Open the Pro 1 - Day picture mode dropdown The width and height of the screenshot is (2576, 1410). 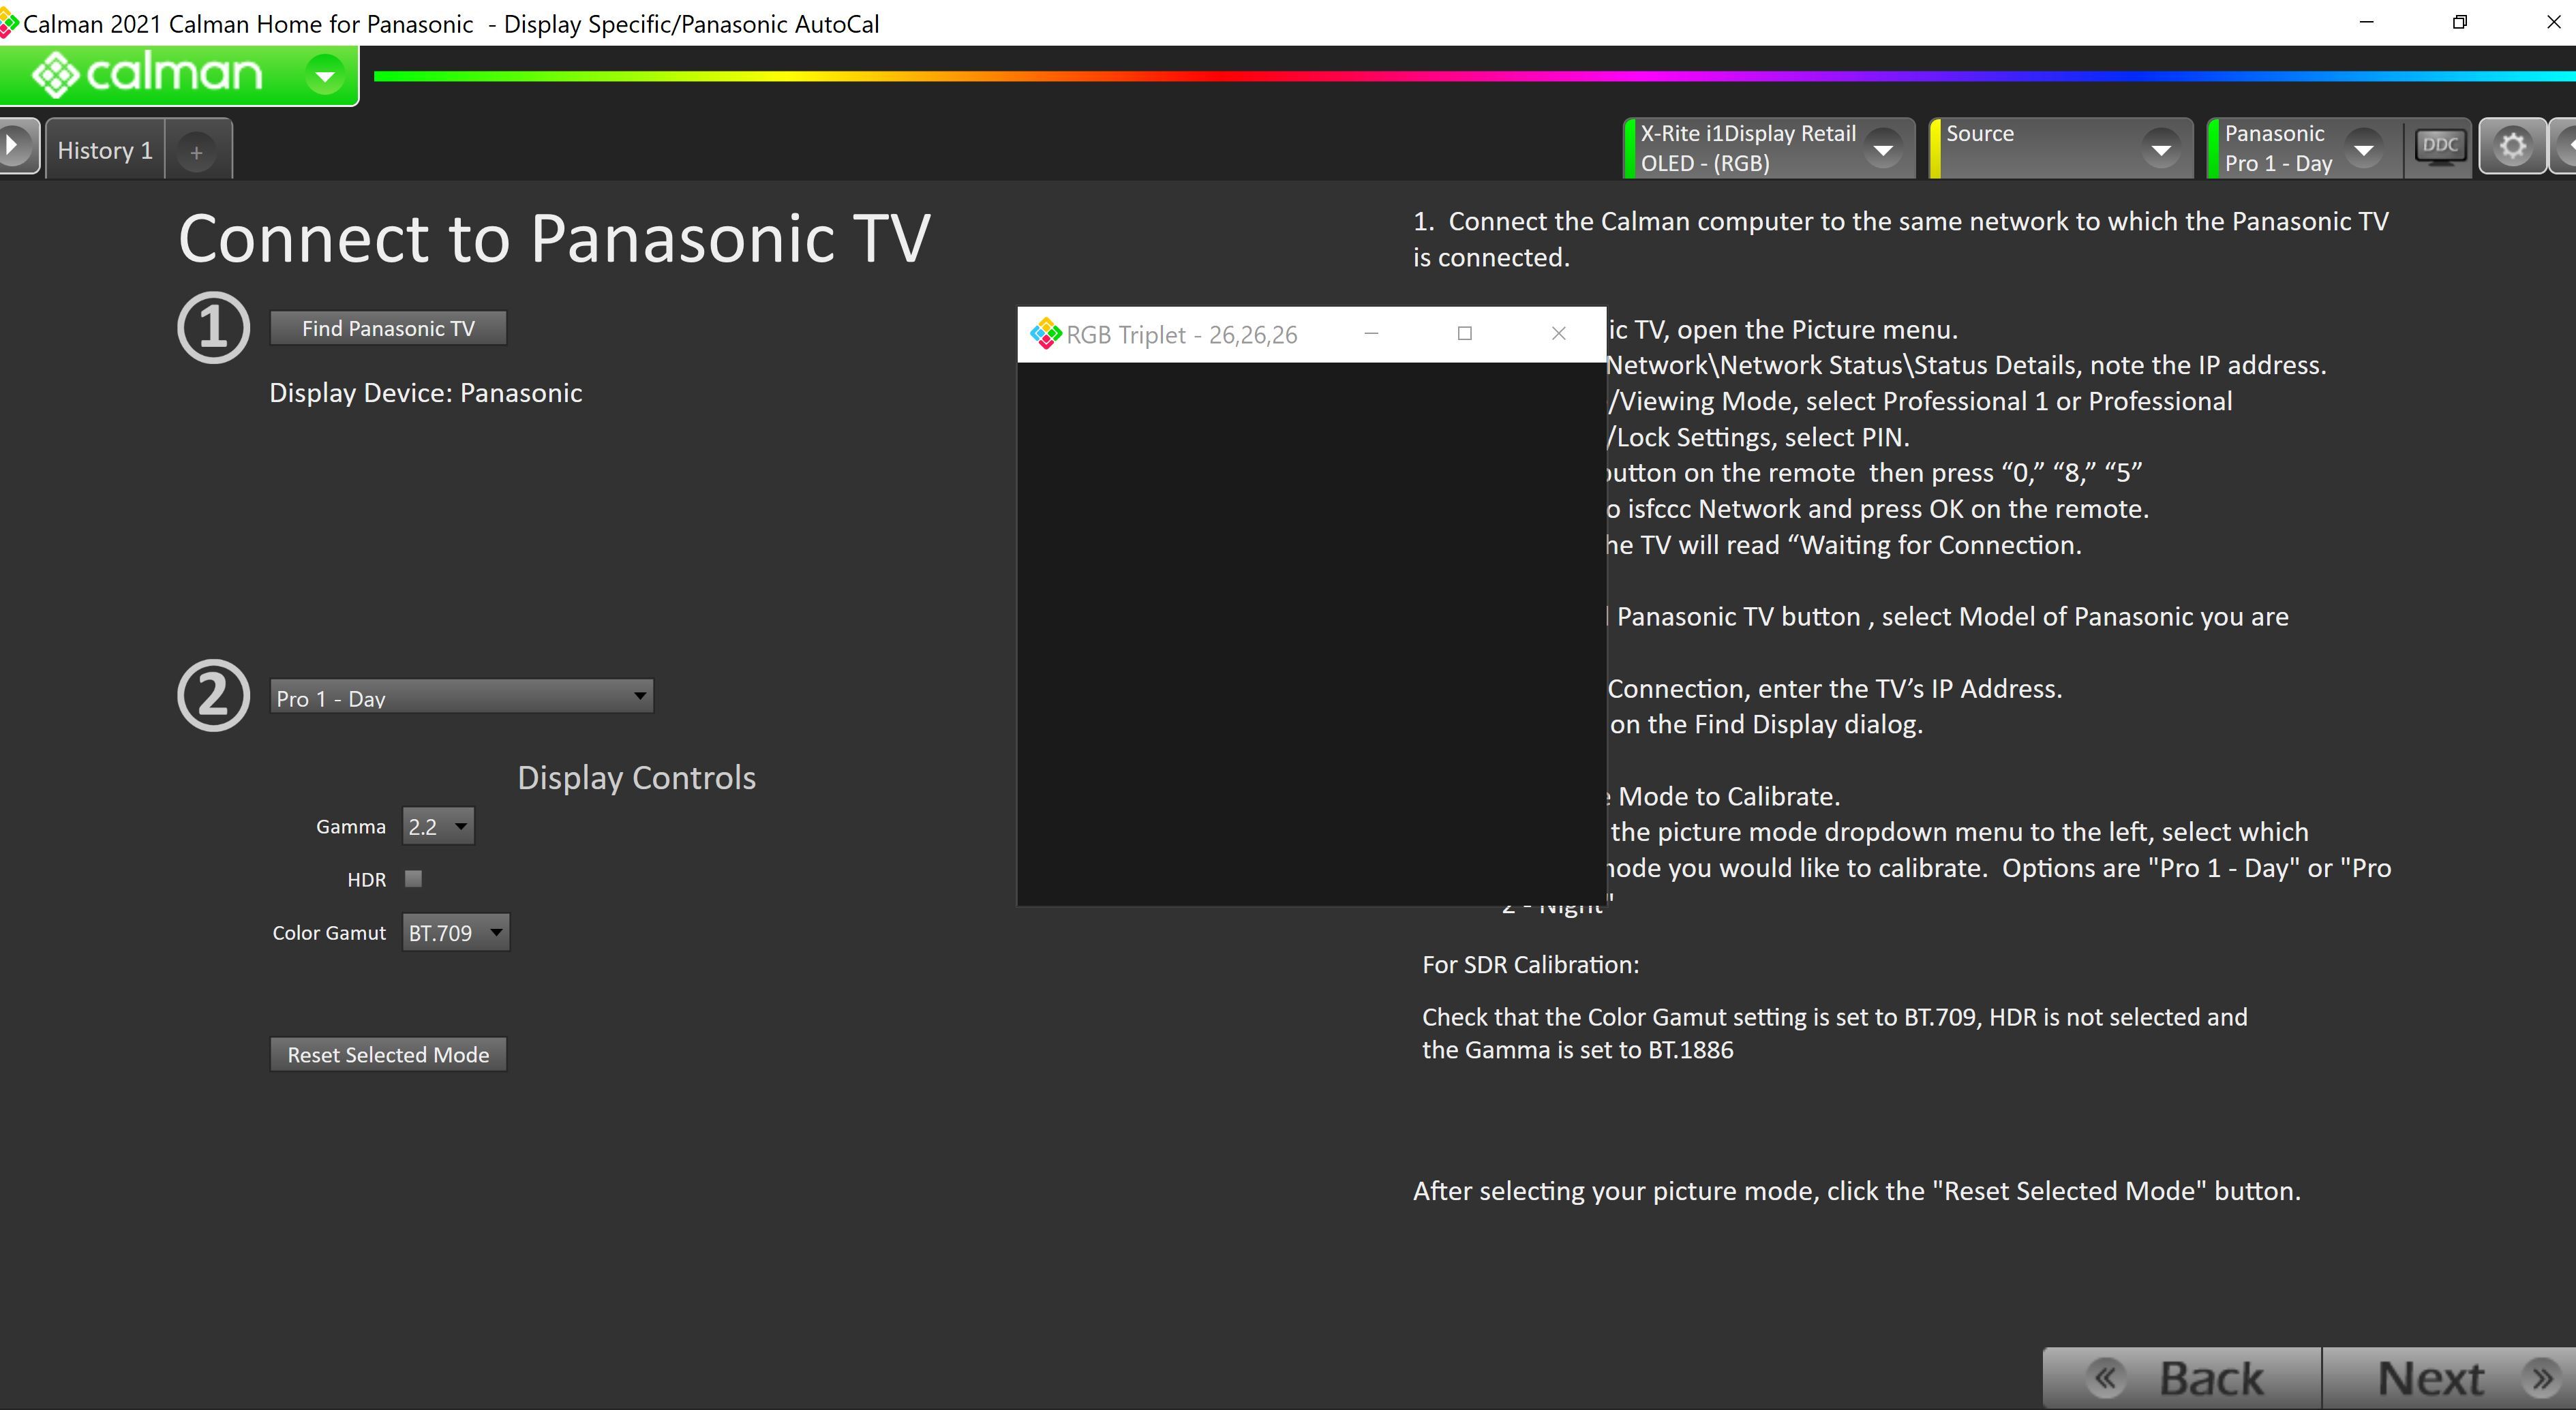coord(461,697)
